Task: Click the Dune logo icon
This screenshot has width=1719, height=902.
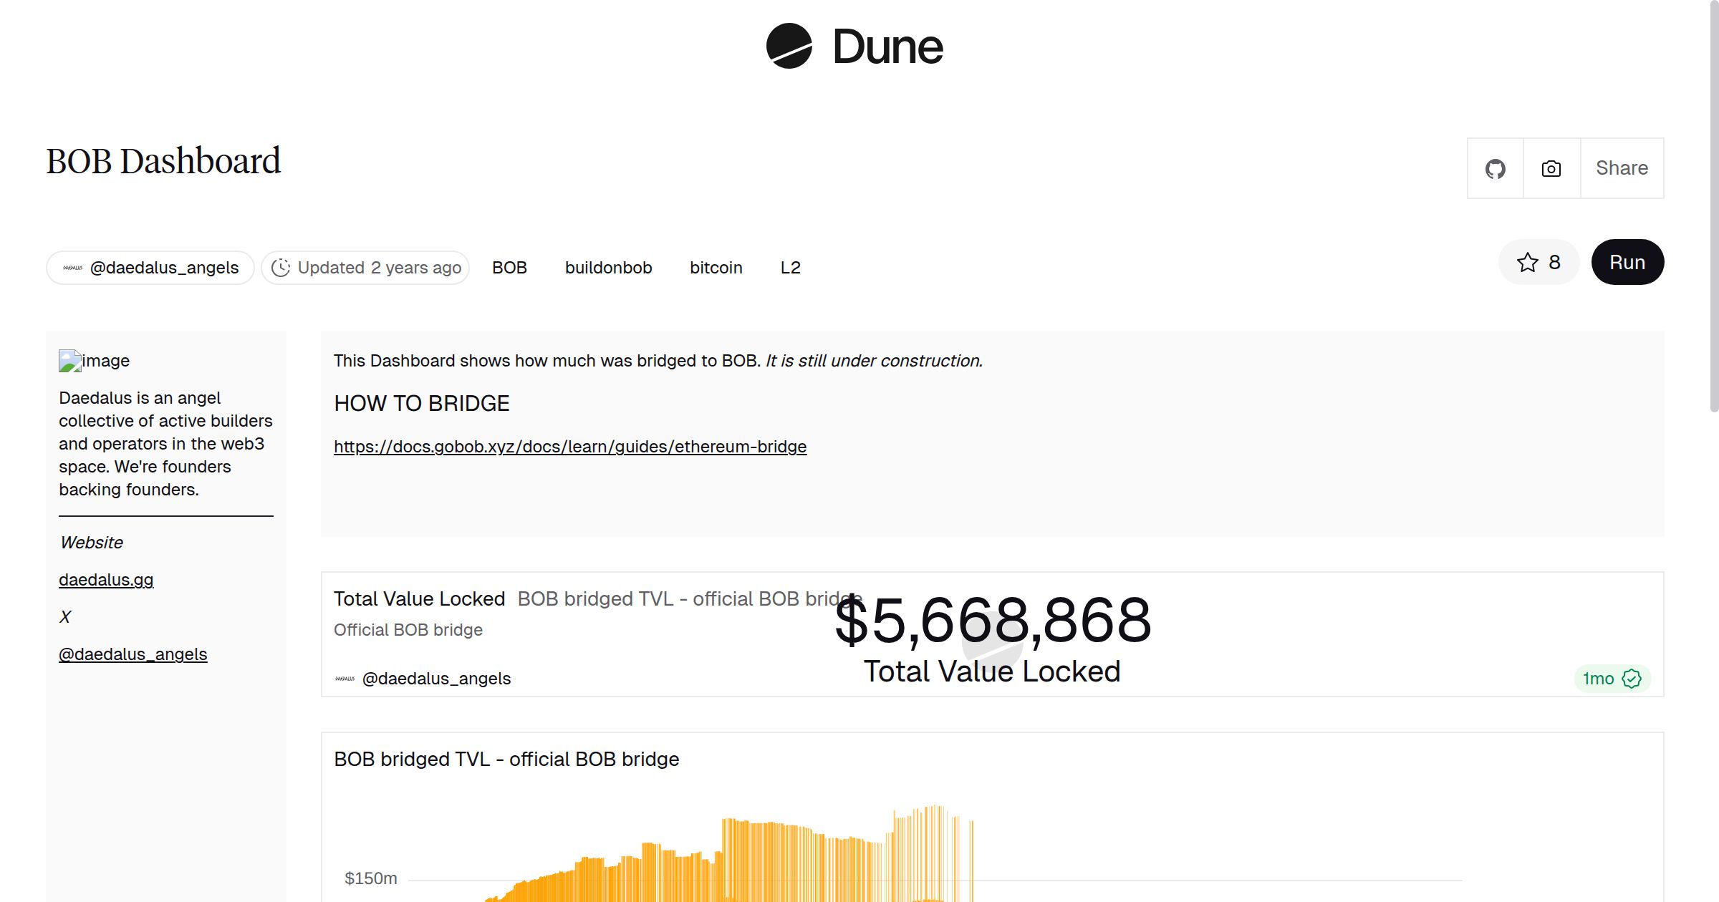Action: click(789, 46)
